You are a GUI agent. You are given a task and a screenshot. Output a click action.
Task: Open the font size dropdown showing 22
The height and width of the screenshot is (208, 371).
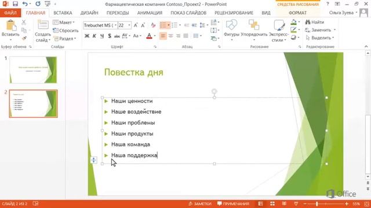tap(129, 25)
